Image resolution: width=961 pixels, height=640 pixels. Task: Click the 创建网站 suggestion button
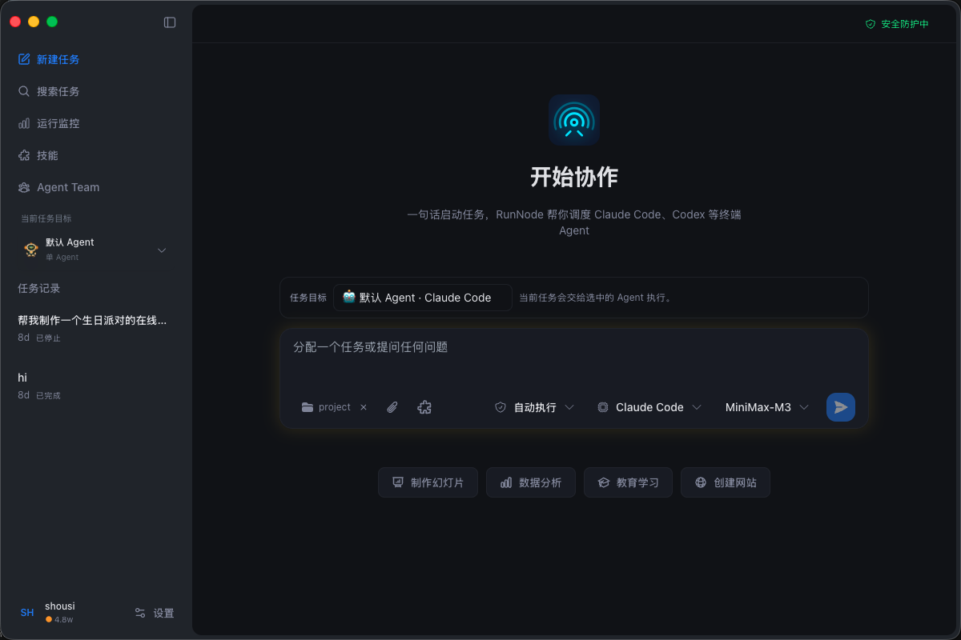[x=726, y=482]
